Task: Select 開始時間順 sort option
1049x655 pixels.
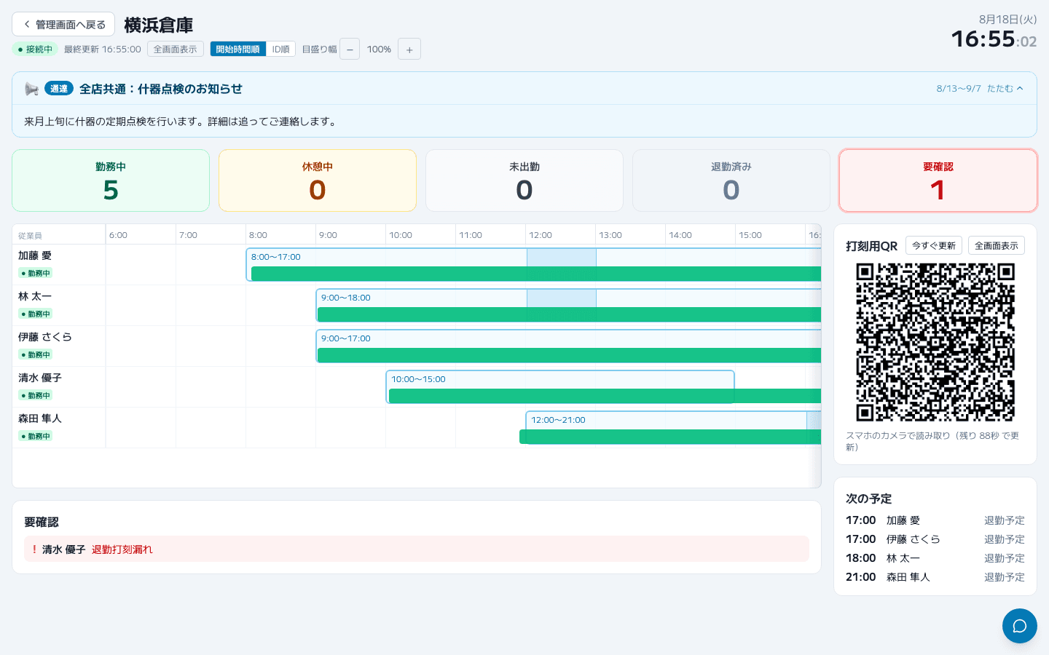Action: click(237, 49)
